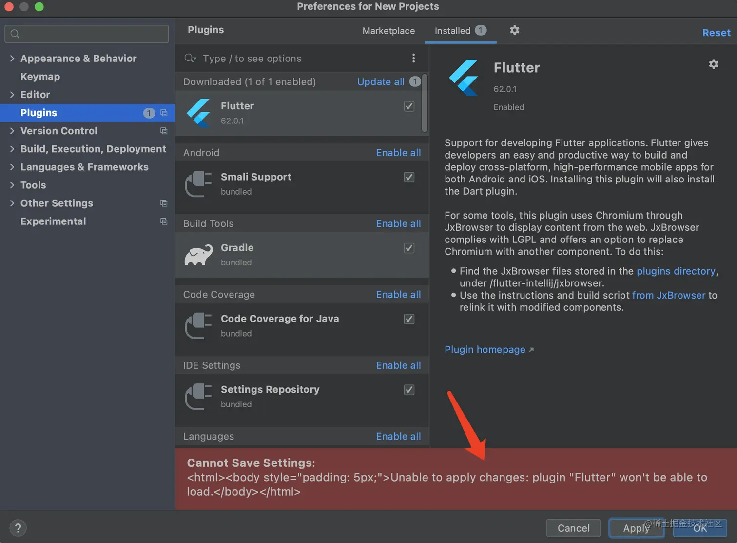This screenshot has height=543, width=737.
Task: Click the project-level icon beside Plugins
Action: [x=164, y=113]
